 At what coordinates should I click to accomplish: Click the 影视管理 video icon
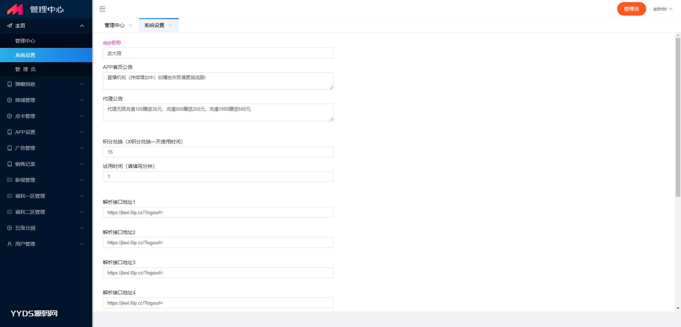(10, 180)
